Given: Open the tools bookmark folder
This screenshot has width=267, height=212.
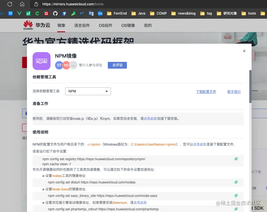Looking at the screenshot, I should tap(249, 13).
